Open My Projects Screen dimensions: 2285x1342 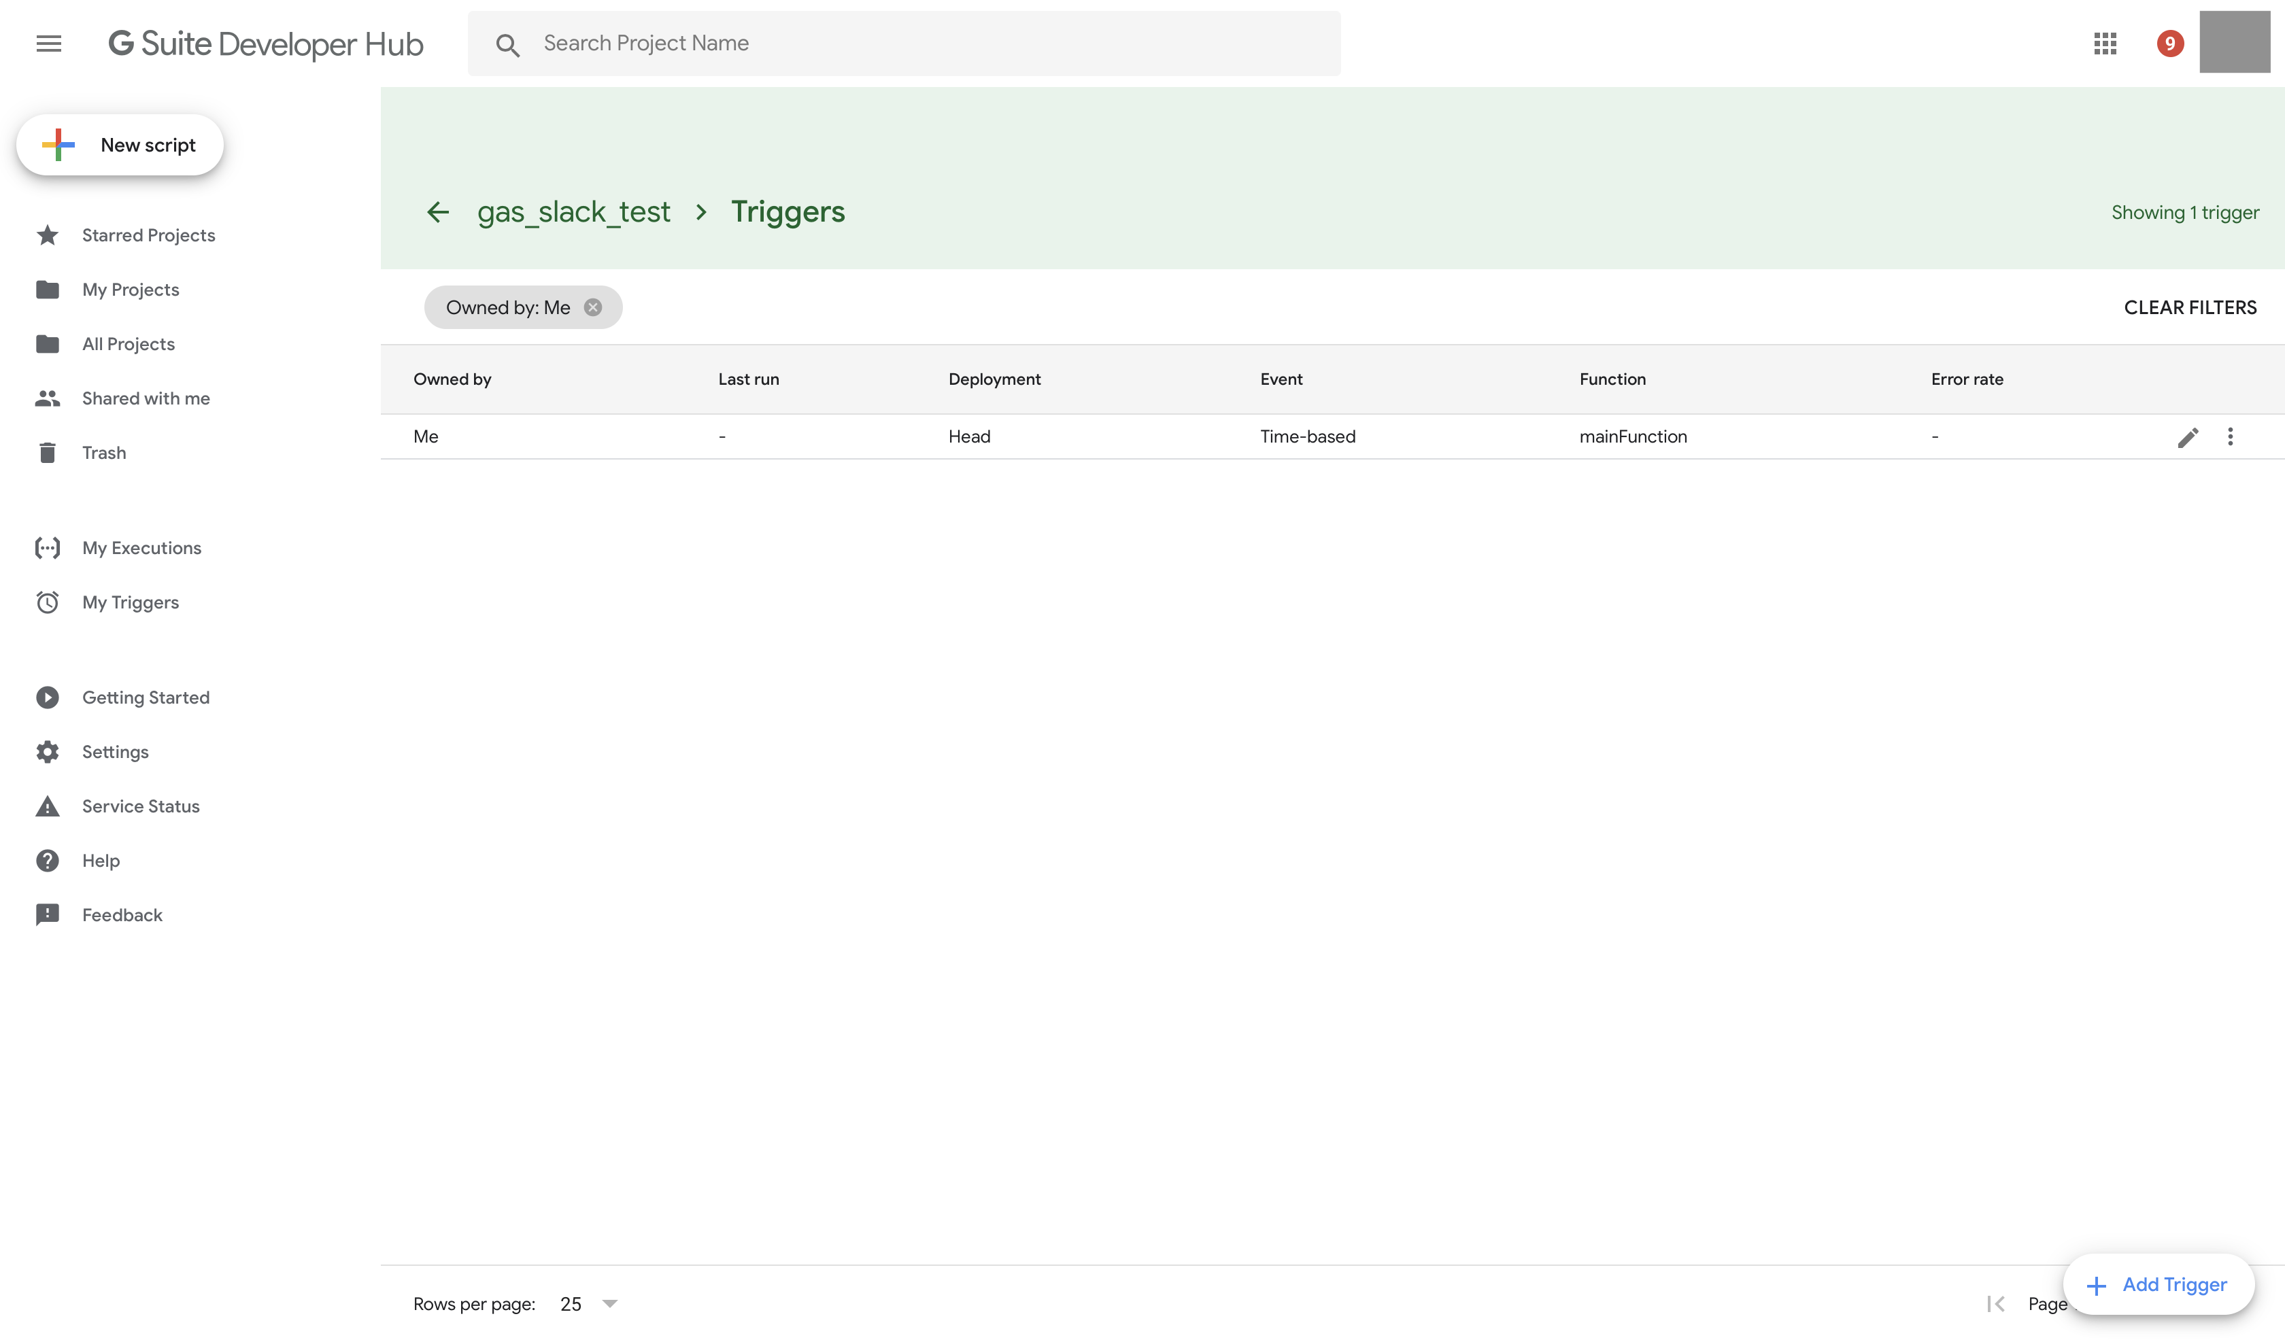[131, 290]
